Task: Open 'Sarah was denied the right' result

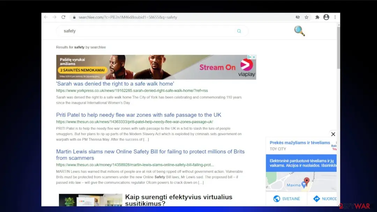Action: coord(115,84)
